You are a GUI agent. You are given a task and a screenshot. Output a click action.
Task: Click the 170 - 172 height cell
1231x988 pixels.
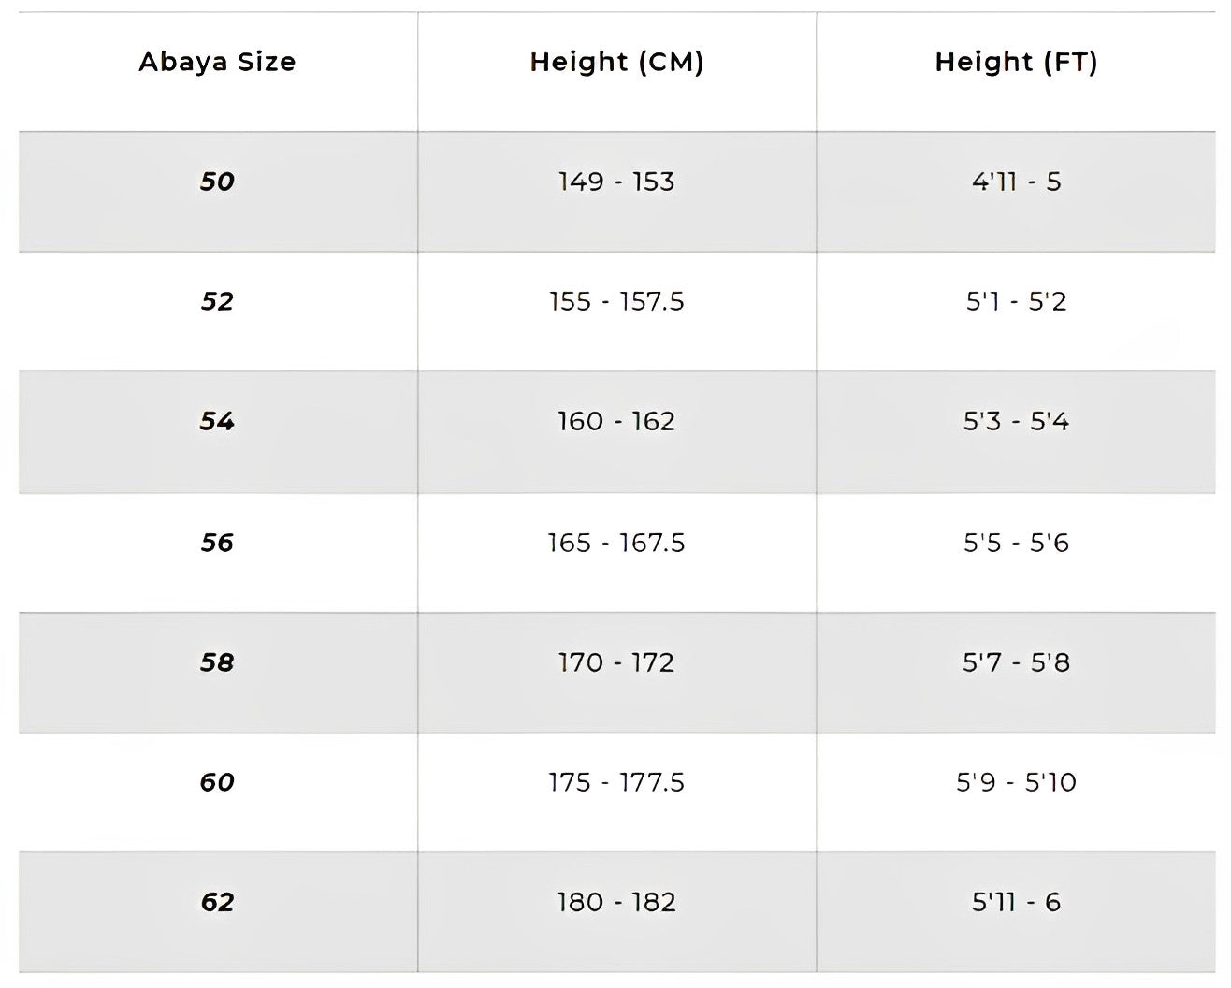tap(616, 662)
